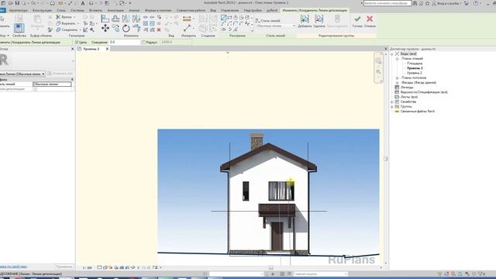The image size is (496, 279).
Task: Click the Add to group icon
Action: click(x=305, y=21)
